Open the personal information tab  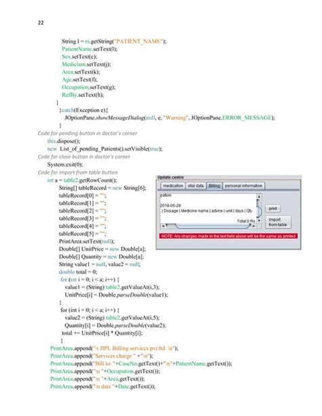pos(244,186)
